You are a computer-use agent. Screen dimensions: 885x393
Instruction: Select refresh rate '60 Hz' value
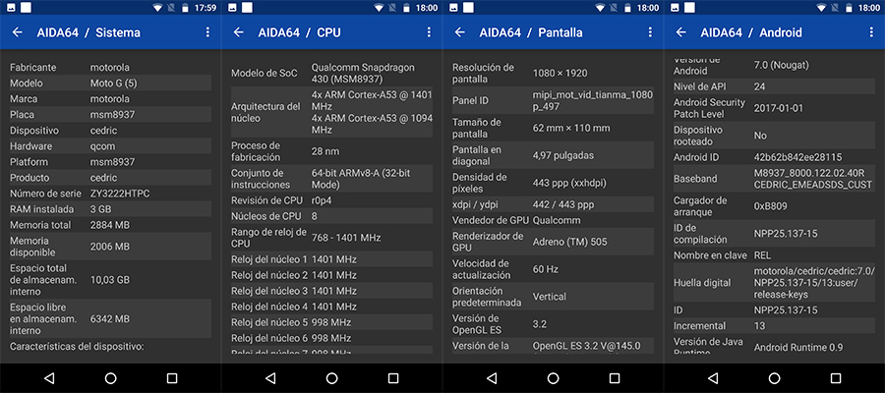coord(545,269)
